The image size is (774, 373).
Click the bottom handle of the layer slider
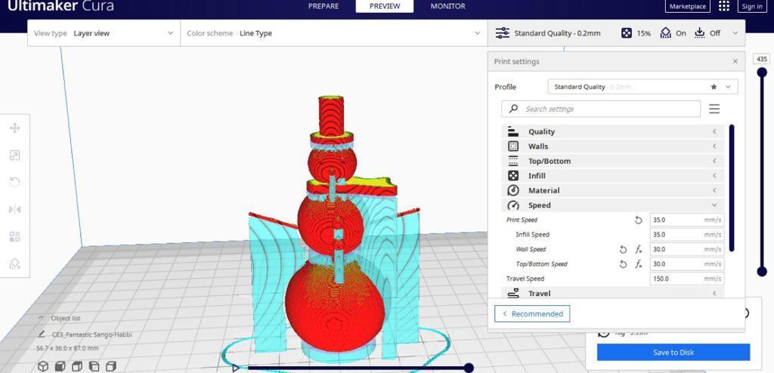click(x=762, y=271)
